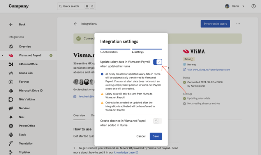Select the 24SevenOffice integration icon

coord(11,64)
